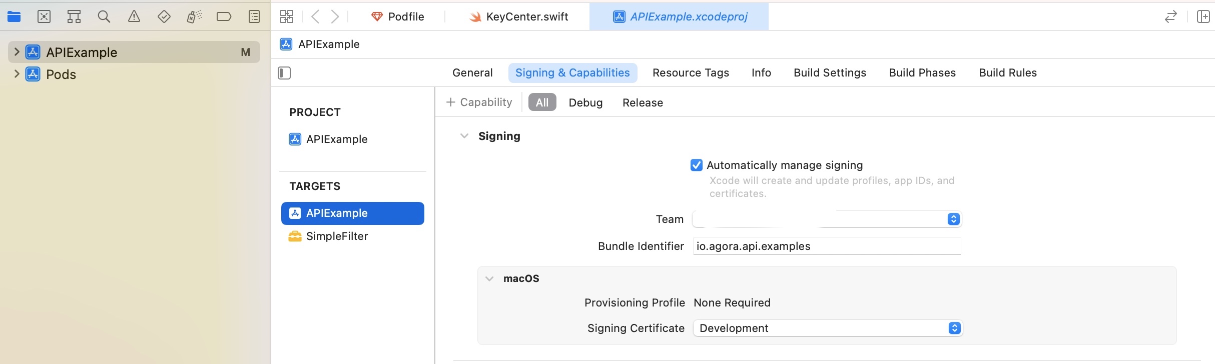The width and height of the screenshot is (1215, 364).
Task: Open the Find navigator magnifier icon
Action: (x=104, y=17)
